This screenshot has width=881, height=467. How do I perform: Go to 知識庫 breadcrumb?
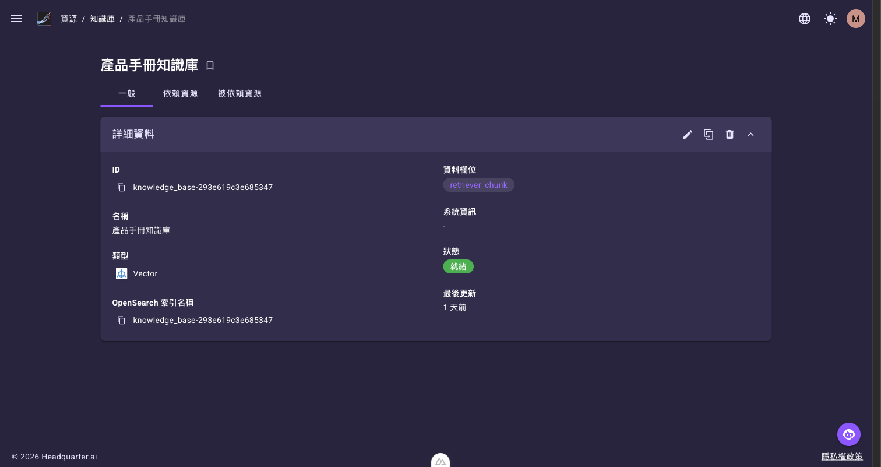[x=102, y=19]
